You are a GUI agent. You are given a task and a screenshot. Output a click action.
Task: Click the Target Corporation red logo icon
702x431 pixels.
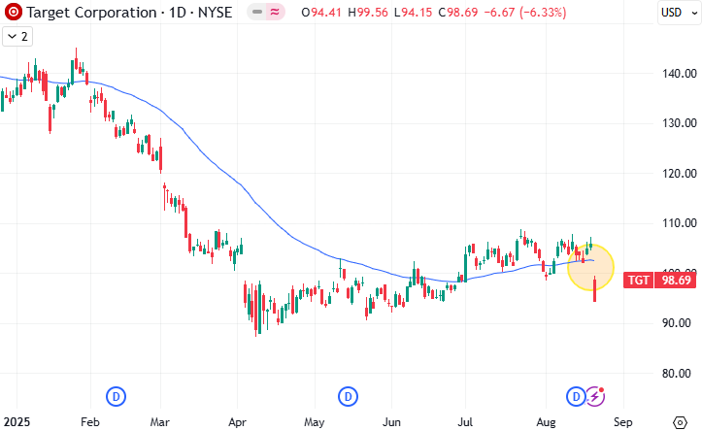tap(13, 12)
